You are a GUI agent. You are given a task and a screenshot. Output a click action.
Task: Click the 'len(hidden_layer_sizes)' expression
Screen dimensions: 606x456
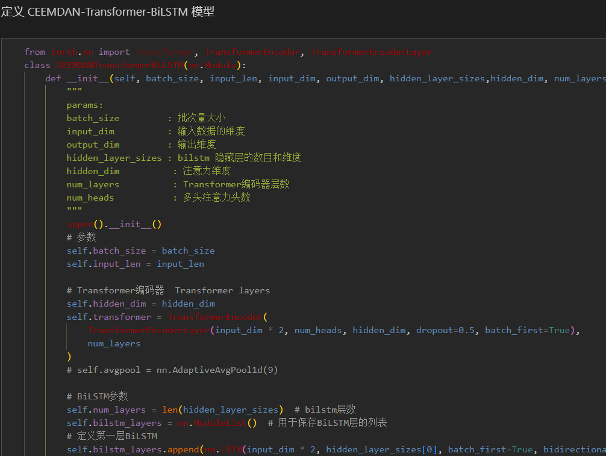[222, 410]
